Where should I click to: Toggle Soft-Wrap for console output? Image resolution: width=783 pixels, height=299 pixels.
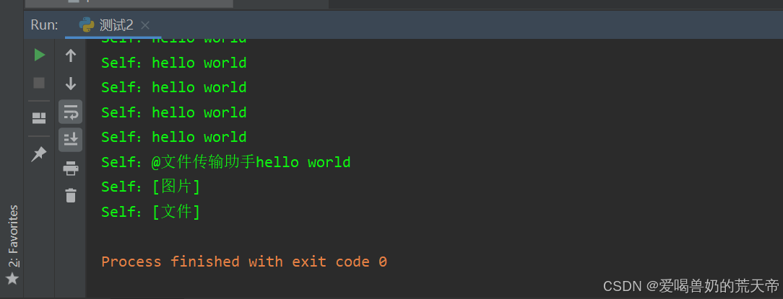point(71,112)
